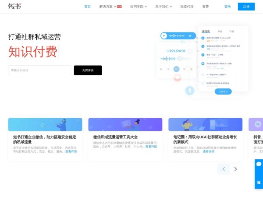Click the blue 注册 button
Screen dimensions: 263x197
pyautogui.click(x=246, y=7)
